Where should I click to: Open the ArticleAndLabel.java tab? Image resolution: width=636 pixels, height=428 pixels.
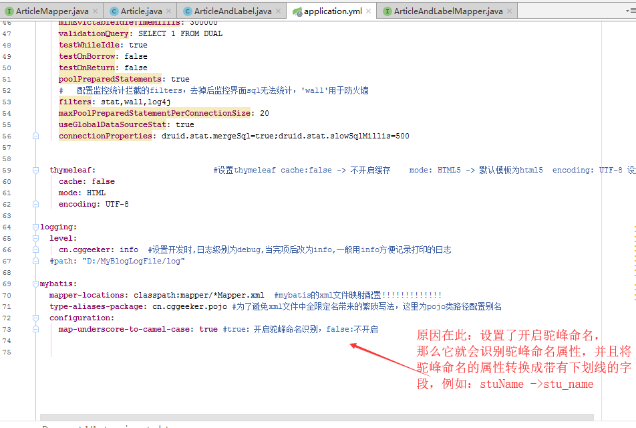232,11
